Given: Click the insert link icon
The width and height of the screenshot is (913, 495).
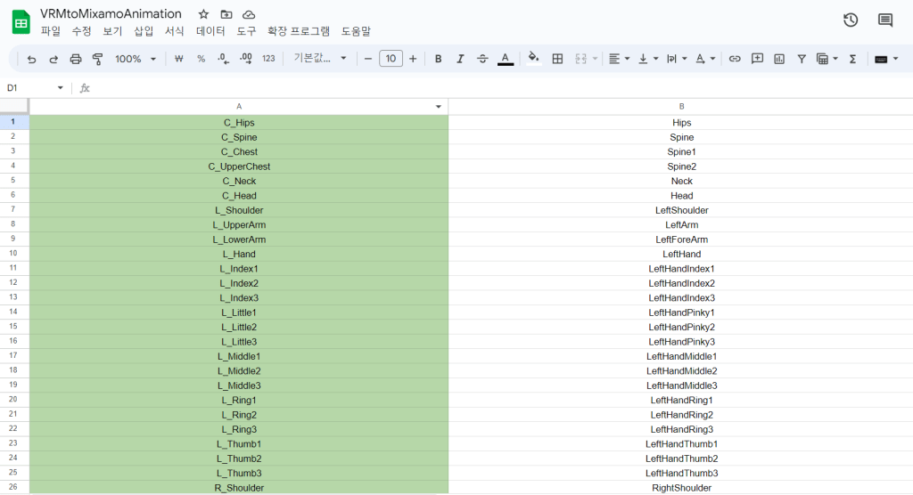Looking at the screenshot, I should 735,59.
